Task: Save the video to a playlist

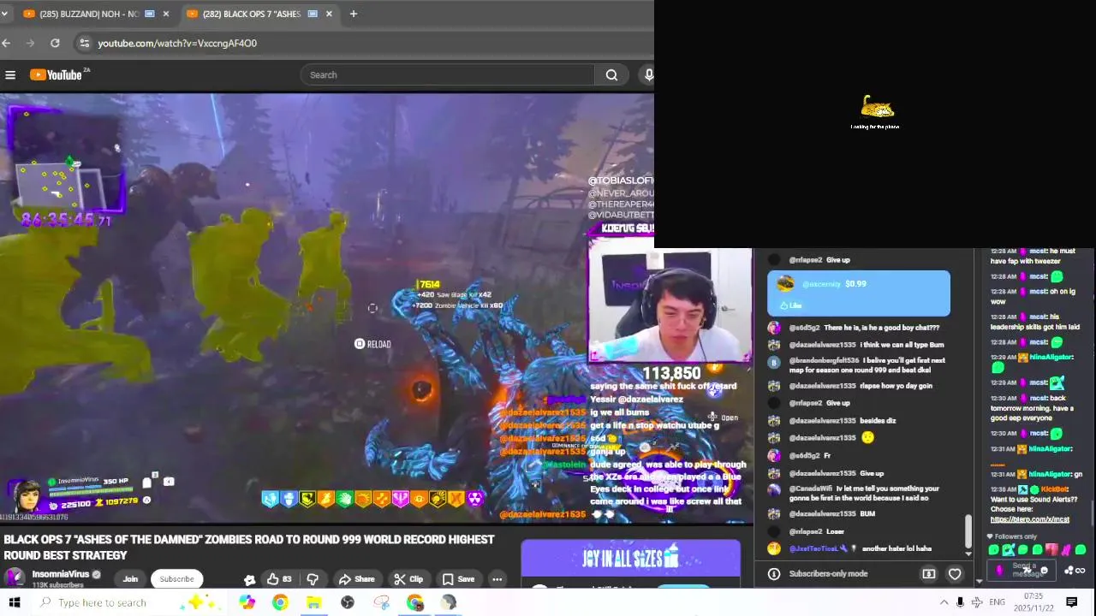Action: click(458, 579)
